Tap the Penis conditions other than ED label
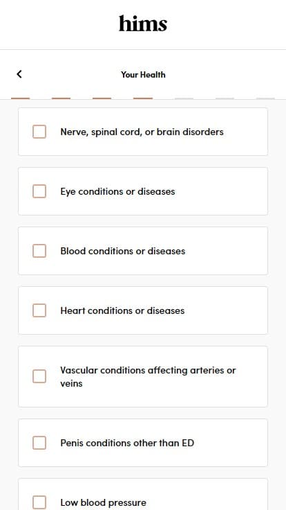 [x=127, y=443]
